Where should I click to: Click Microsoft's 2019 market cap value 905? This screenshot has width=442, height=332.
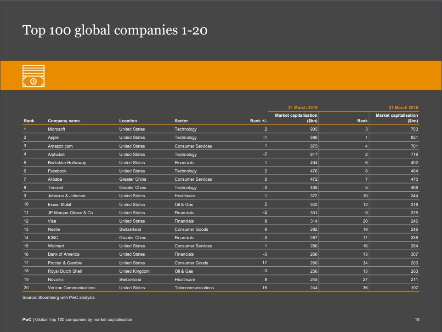(314, 129)
